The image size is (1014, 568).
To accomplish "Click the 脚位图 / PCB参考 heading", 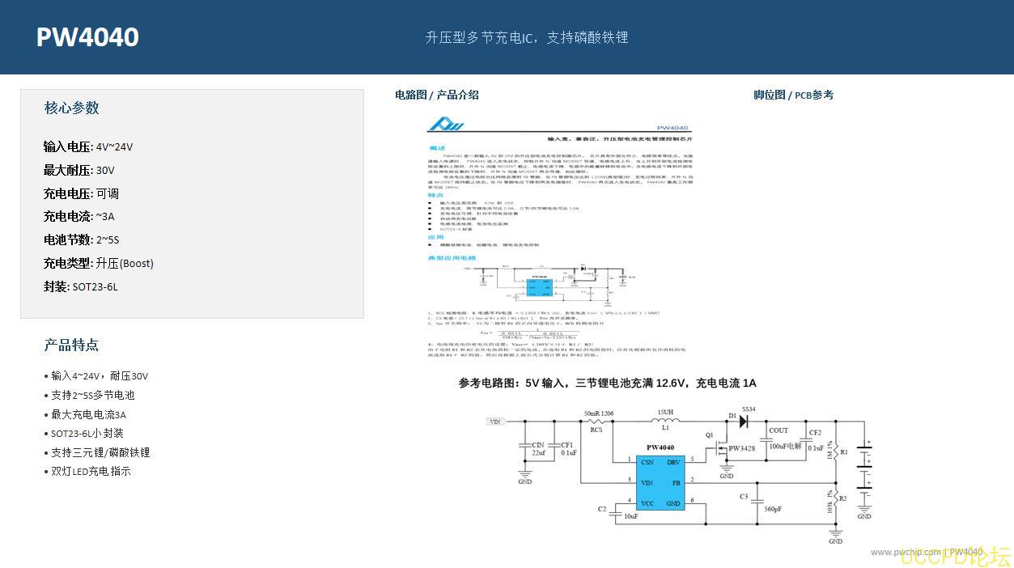I will pyautogui.click(x=793, y=95).
